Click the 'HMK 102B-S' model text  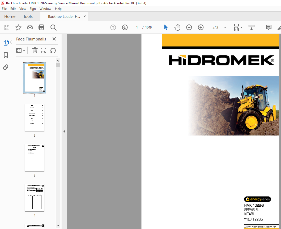(x=254, y=205)
